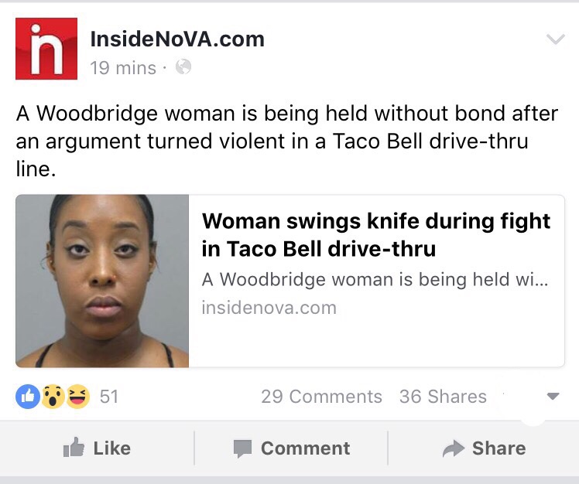Open the article preview thumbnail image
Screen dimensions: 579x484
pyautogui.click(x=102, y=281)
